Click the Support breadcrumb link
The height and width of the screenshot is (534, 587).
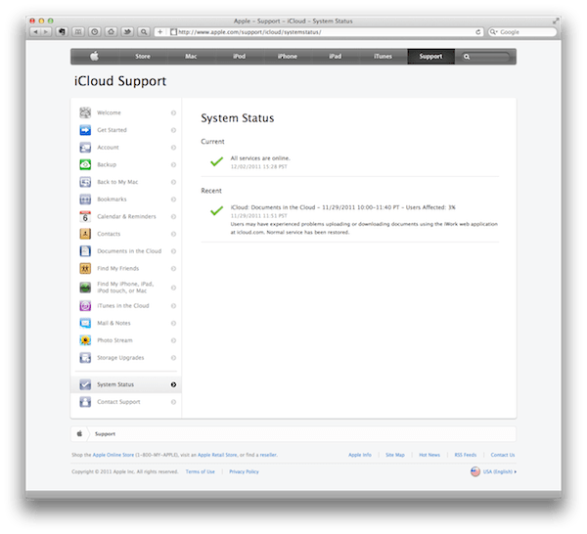pos(106,433)
